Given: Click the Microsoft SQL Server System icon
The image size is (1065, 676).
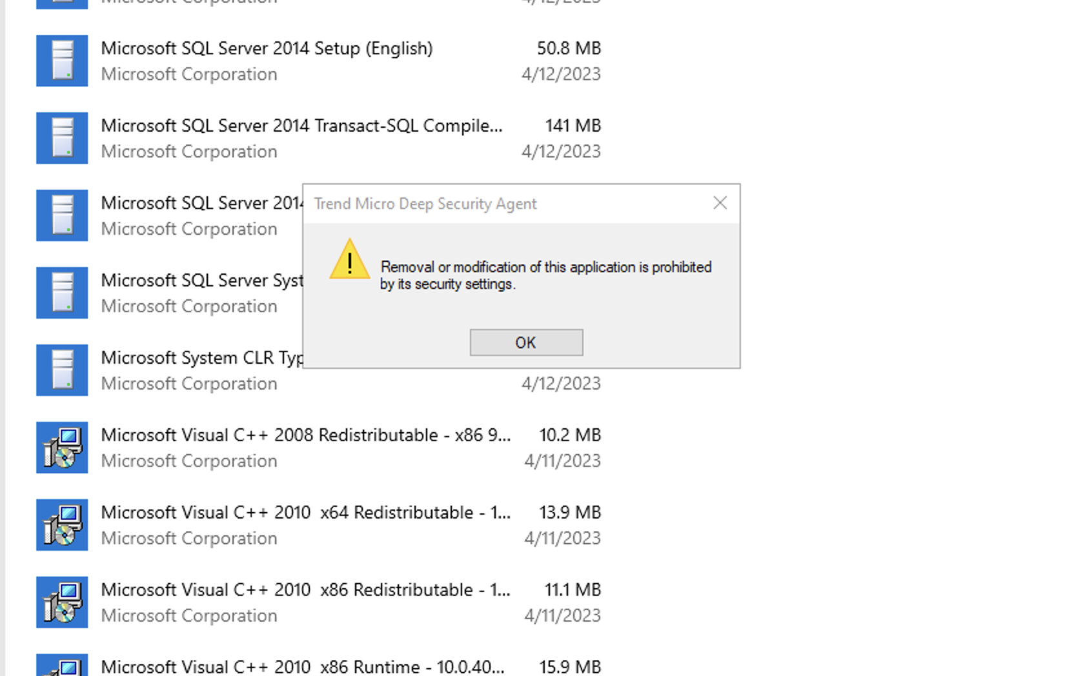Looking at the screenshot, I should pos(62,293).
